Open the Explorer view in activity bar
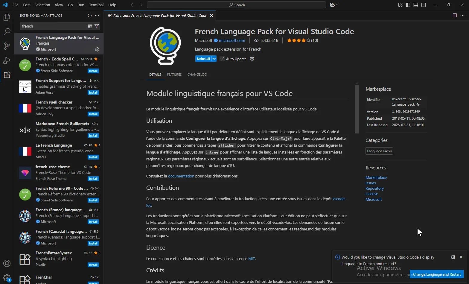 [x=7, y=17]
